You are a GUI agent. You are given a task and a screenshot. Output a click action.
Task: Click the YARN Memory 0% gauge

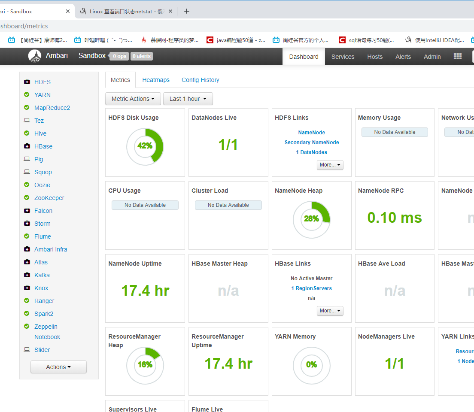coord(311,366)
